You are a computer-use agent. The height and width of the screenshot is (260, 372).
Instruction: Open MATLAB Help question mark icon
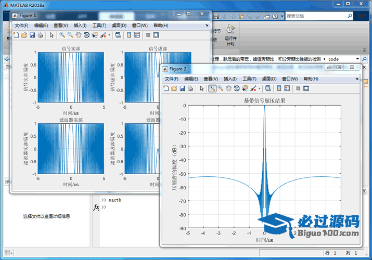click(x=275, y=16)
